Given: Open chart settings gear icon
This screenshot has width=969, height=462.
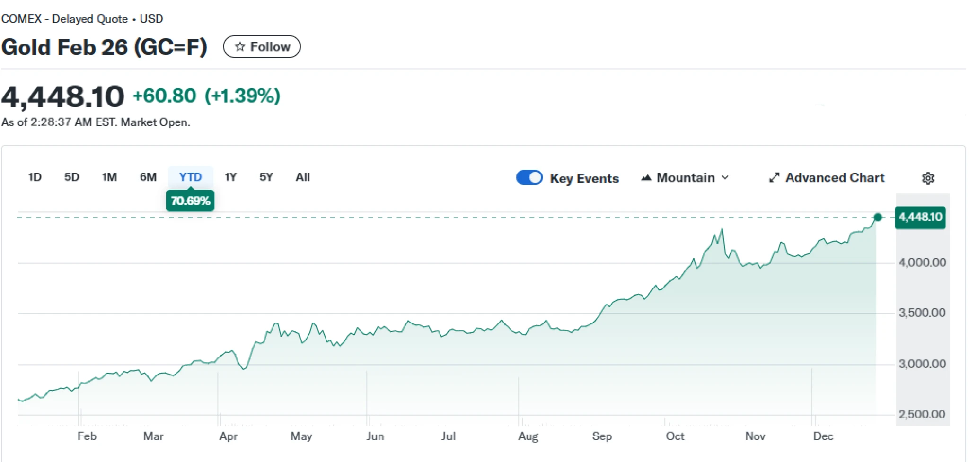Looking at the screenshot, I should 928,178.
